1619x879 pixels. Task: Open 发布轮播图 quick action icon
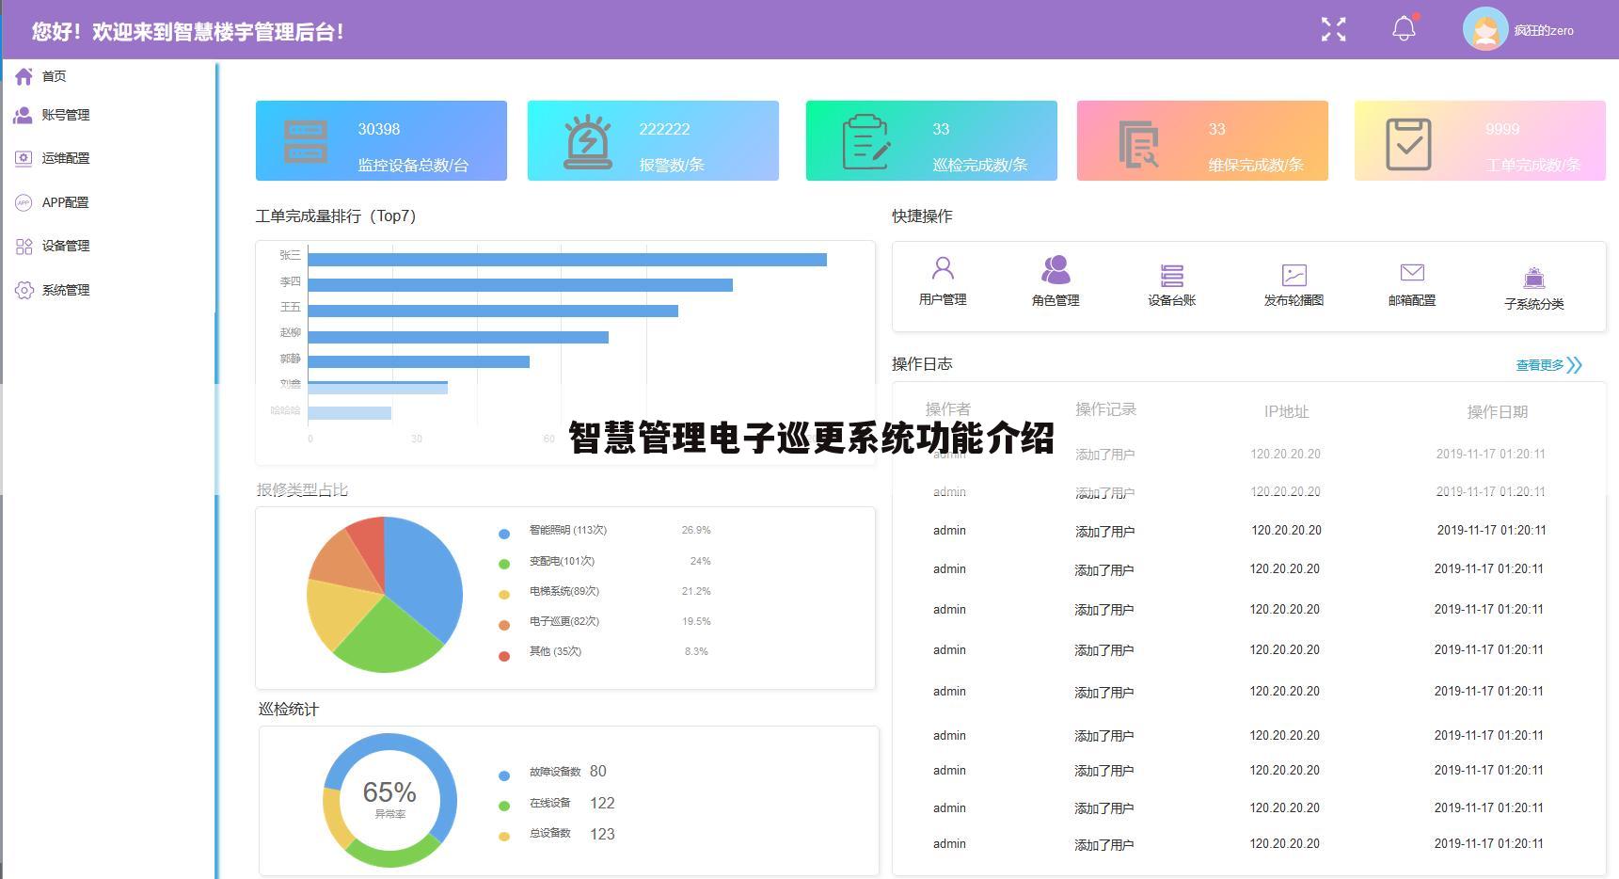(x=1294, y=275)
